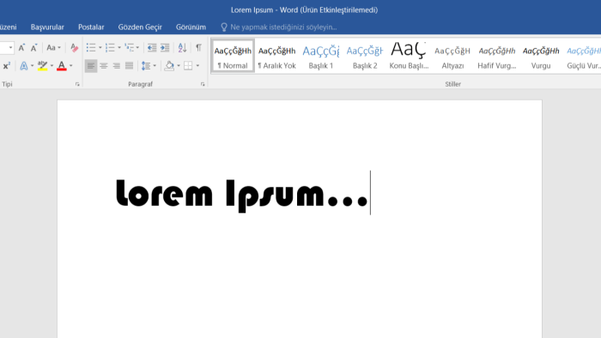Justify the paragraph text
The image size is (601, 338).
click(129, 66)
